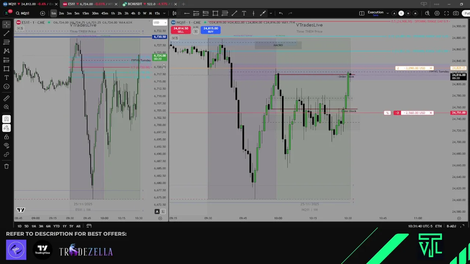The image size is (470, 264).
Task: Select the Zoom In tool in sidebar
Action: [x=7, y=107]
